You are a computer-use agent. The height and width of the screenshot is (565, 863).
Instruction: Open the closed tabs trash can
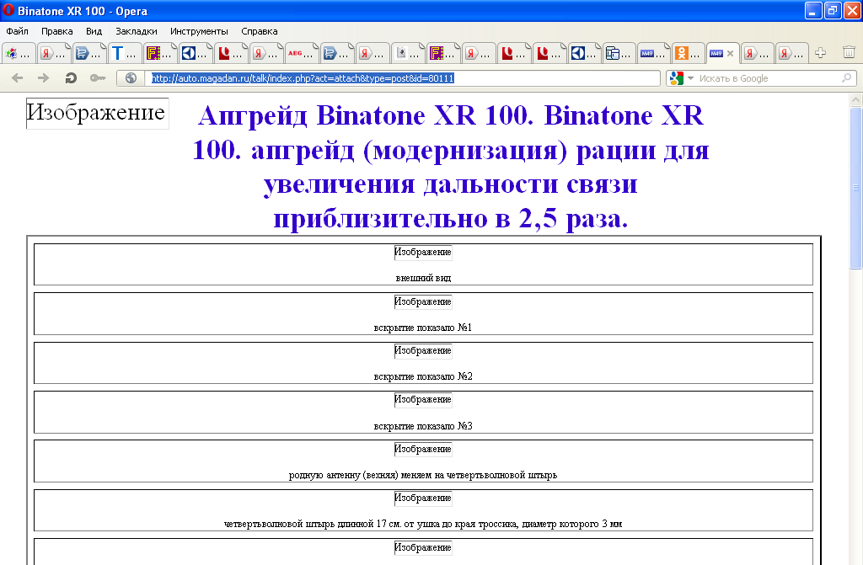click(x=849, y=53)
